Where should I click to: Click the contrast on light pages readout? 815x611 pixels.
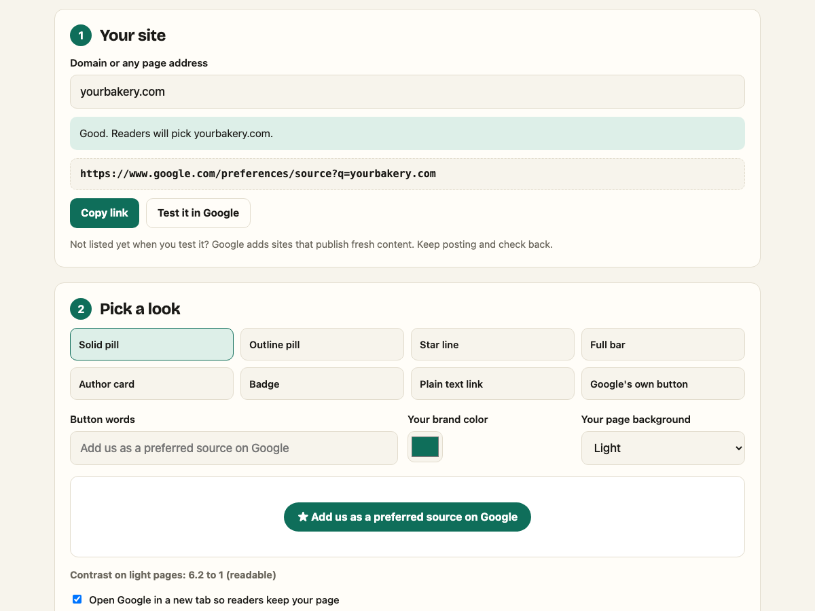coord(173,575)
